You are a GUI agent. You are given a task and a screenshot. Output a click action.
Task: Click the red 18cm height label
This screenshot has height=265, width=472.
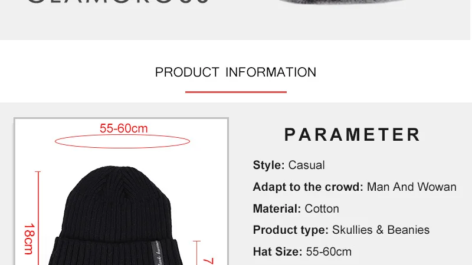(x=29, y=239)
